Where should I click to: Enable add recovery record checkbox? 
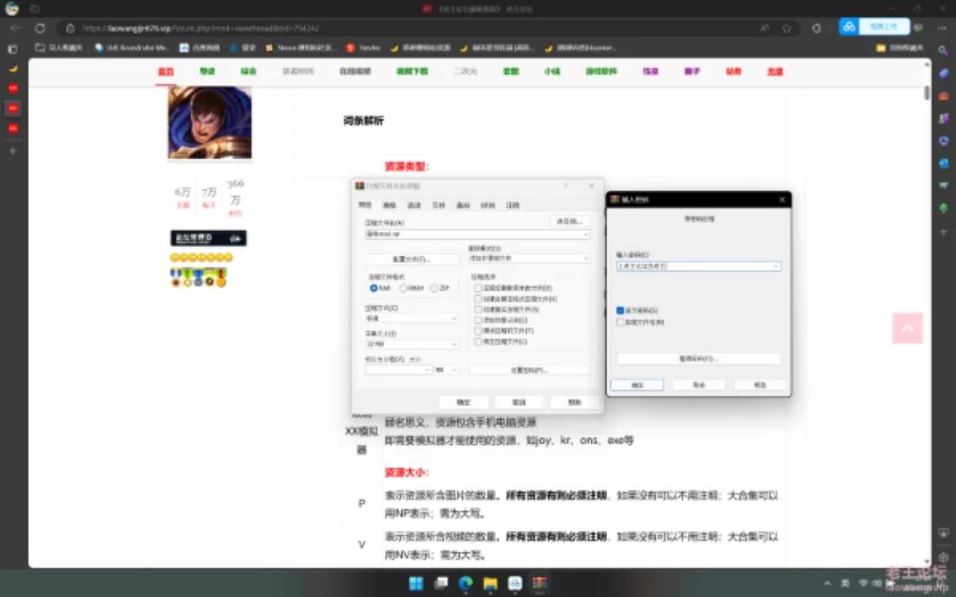[478, 320]
